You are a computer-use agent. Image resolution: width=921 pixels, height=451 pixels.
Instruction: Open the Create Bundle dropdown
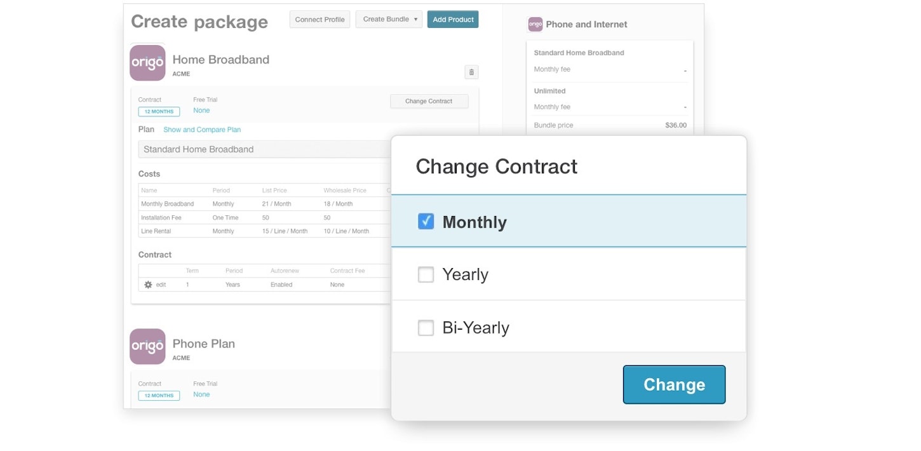[x=389, y=20]
